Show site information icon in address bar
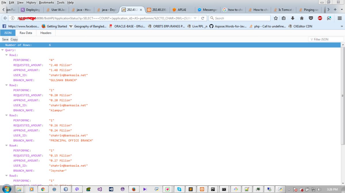The height and width of the screenshot is (193, 345). 13,18
